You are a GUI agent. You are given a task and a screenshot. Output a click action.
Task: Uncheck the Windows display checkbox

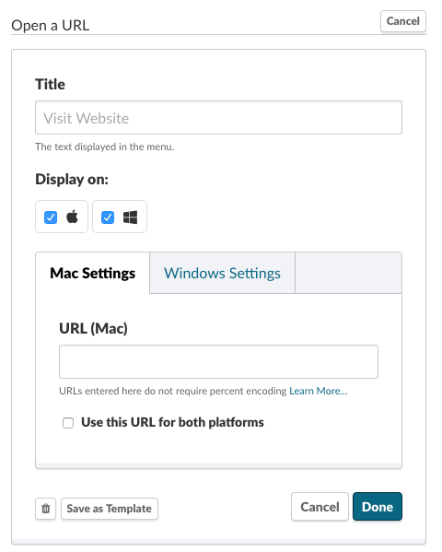(108, 217)
